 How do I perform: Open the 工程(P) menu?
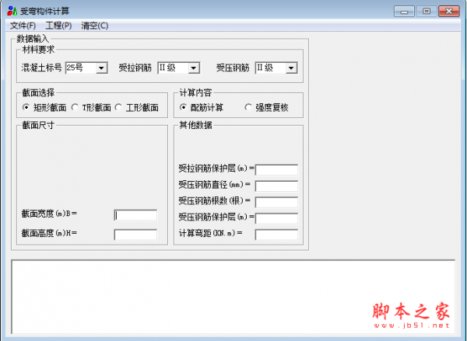click(x=58, y=26)
